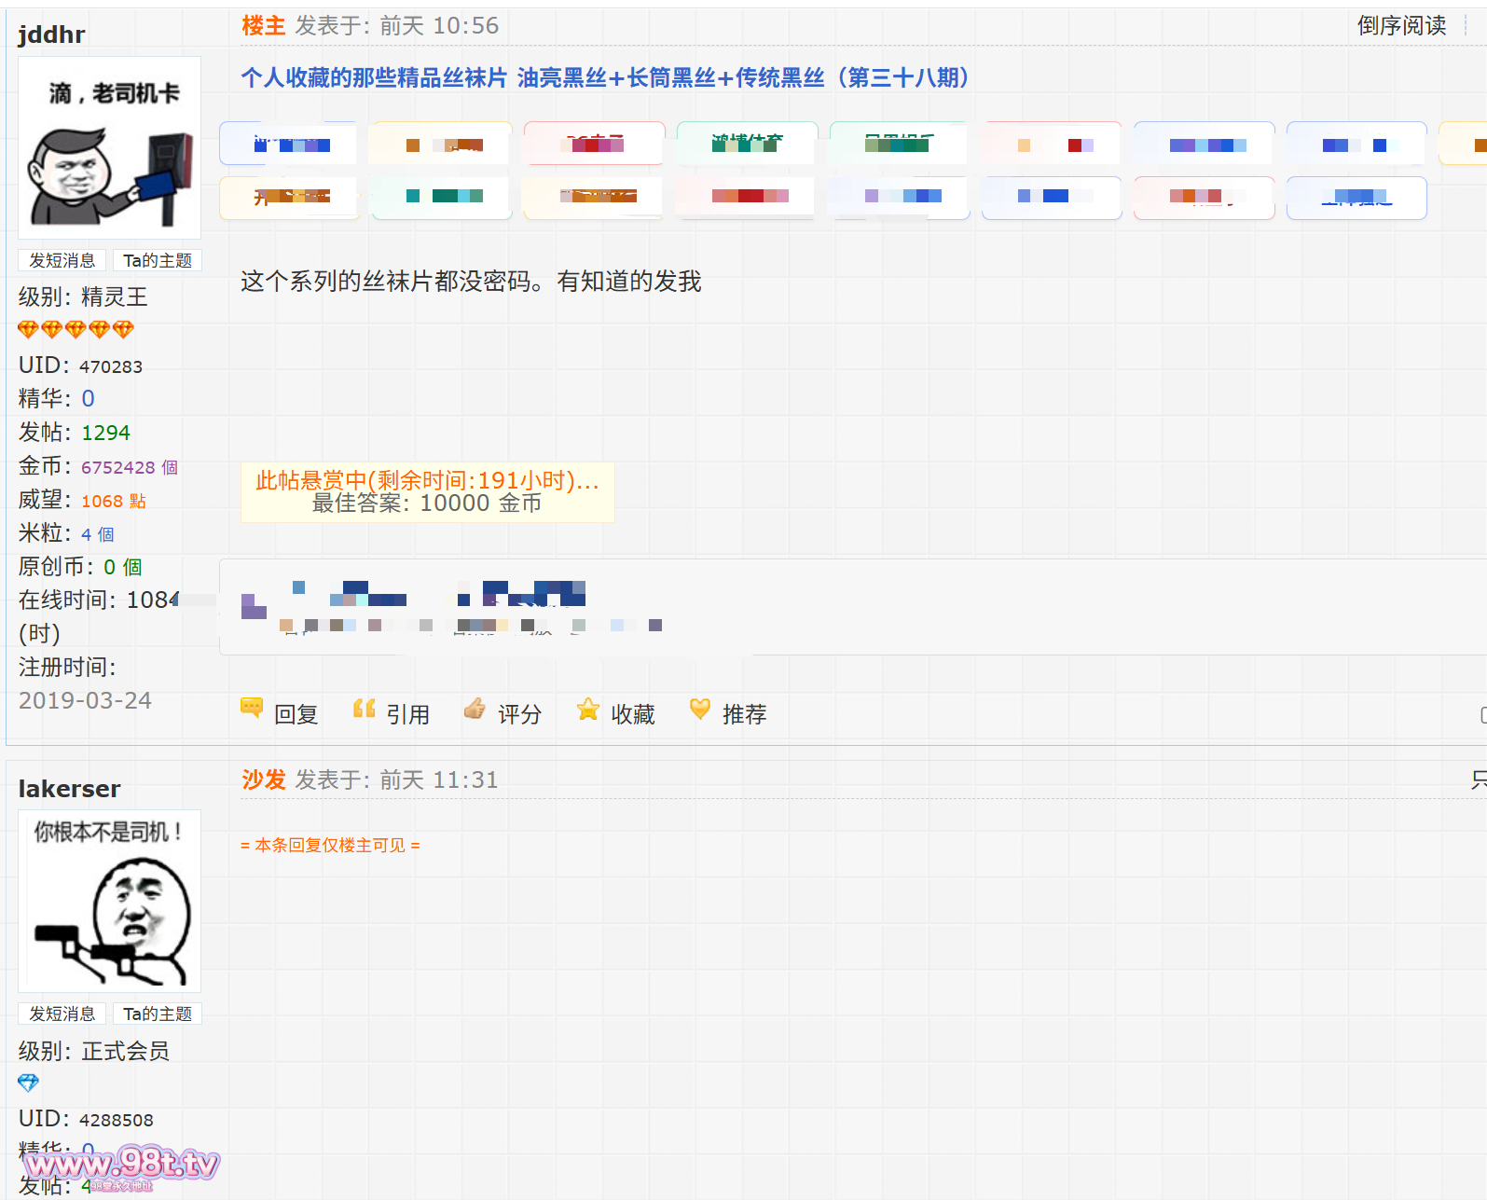This screenshot has width=1487, height=1200.
Task: Click the 推荐 heart icon
Action: [699, 710]
